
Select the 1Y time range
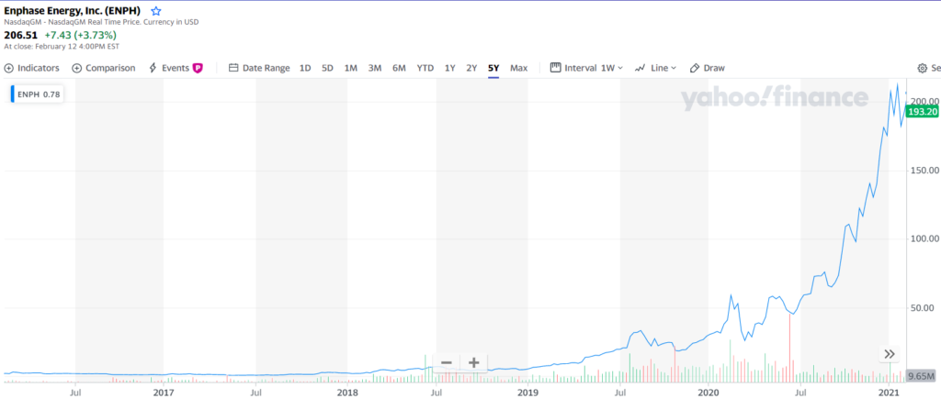pos(449,68)
